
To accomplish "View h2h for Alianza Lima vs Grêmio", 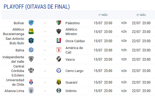I will tap(124, 91).
